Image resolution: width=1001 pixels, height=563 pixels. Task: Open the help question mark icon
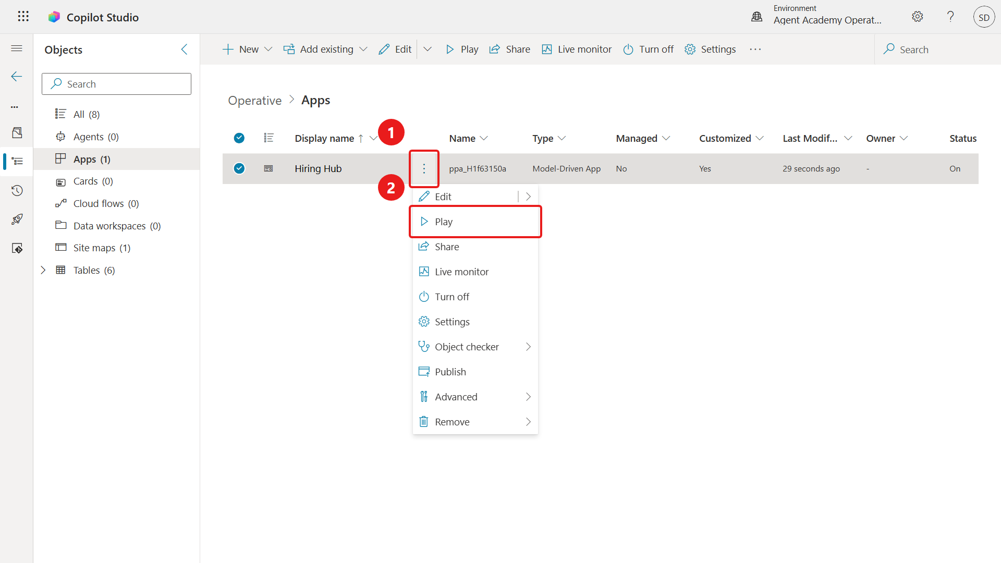coord(950,17)
